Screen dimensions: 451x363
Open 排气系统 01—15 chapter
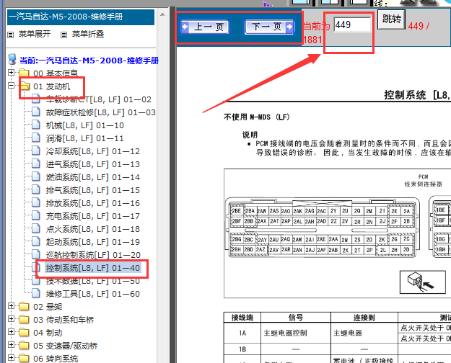coord(93,190)
